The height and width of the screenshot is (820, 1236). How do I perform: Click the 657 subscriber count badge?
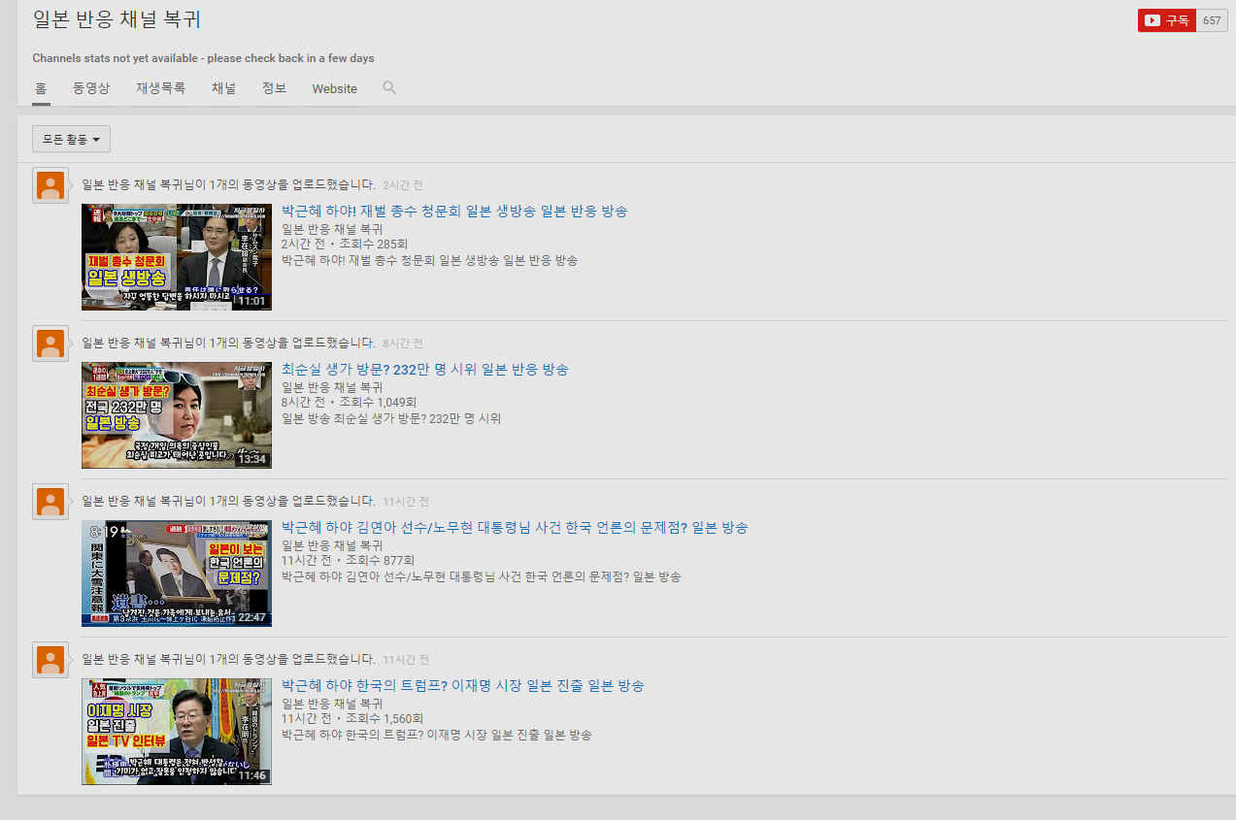coord(1212,20)
